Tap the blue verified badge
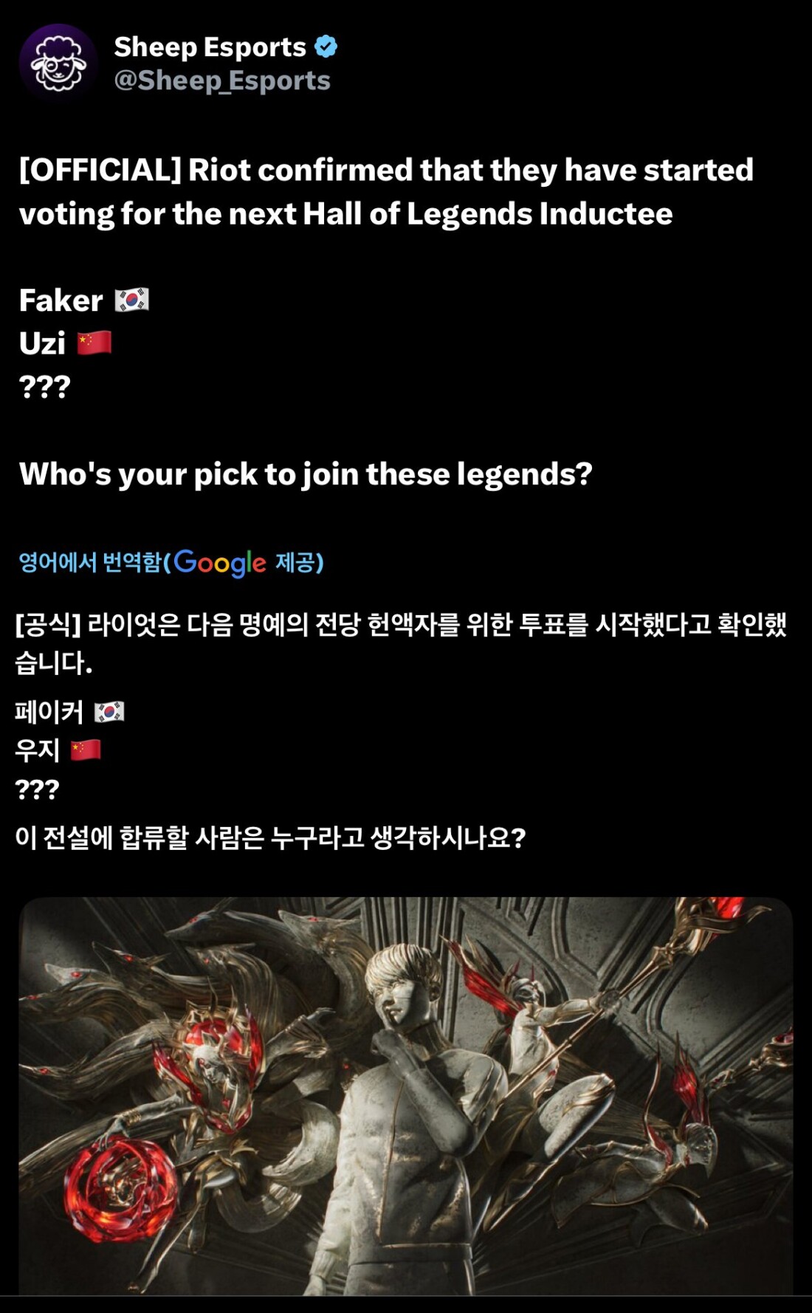The width and height of the screenshot is (812, 1313). pyautogui.click(x=326, y=47)
